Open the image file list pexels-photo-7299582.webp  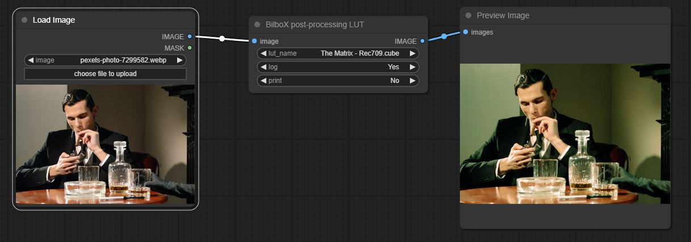pos(123,60)
